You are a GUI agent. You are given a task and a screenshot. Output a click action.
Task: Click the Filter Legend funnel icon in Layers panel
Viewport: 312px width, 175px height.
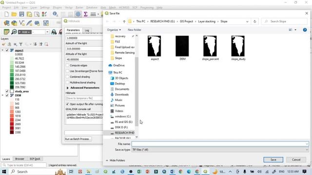pos(20,44)
